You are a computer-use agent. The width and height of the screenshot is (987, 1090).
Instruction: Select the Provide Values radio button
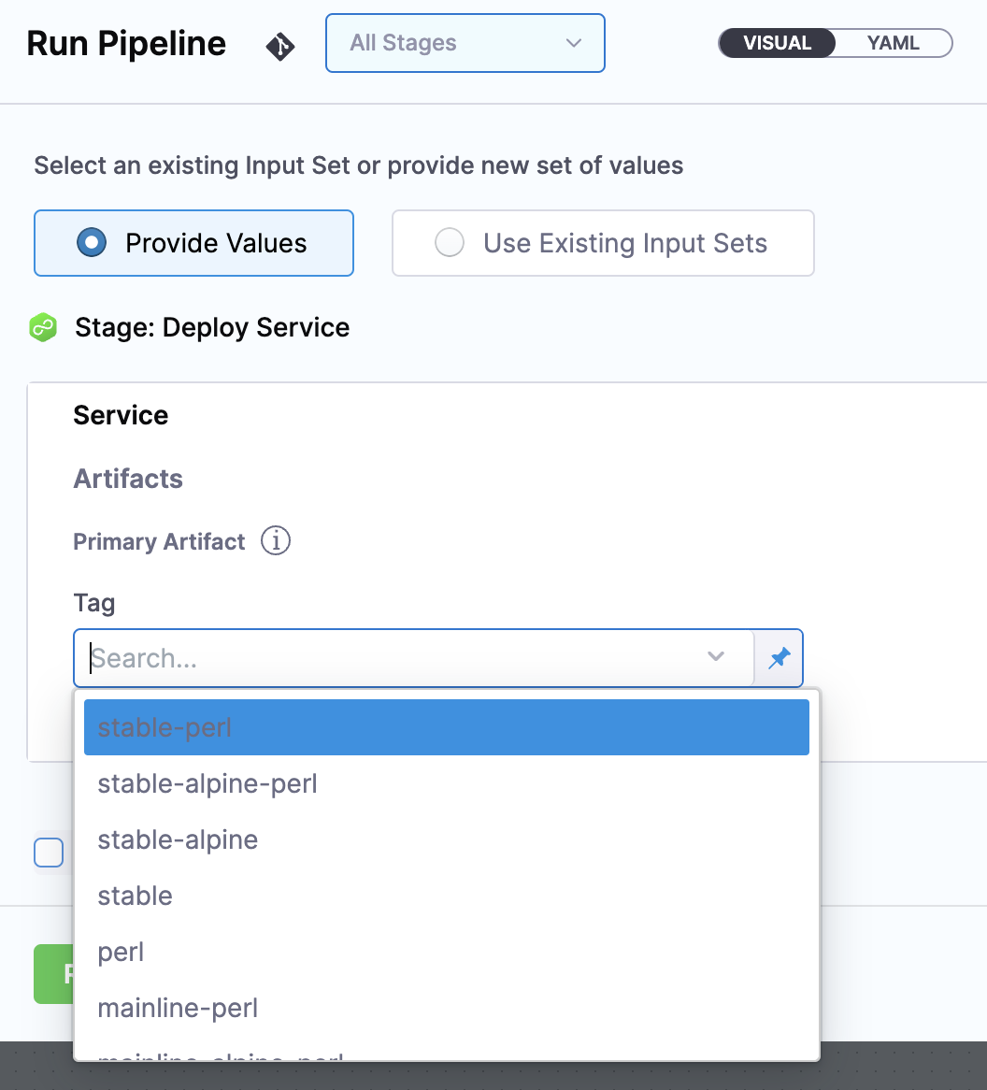(92, 243)
